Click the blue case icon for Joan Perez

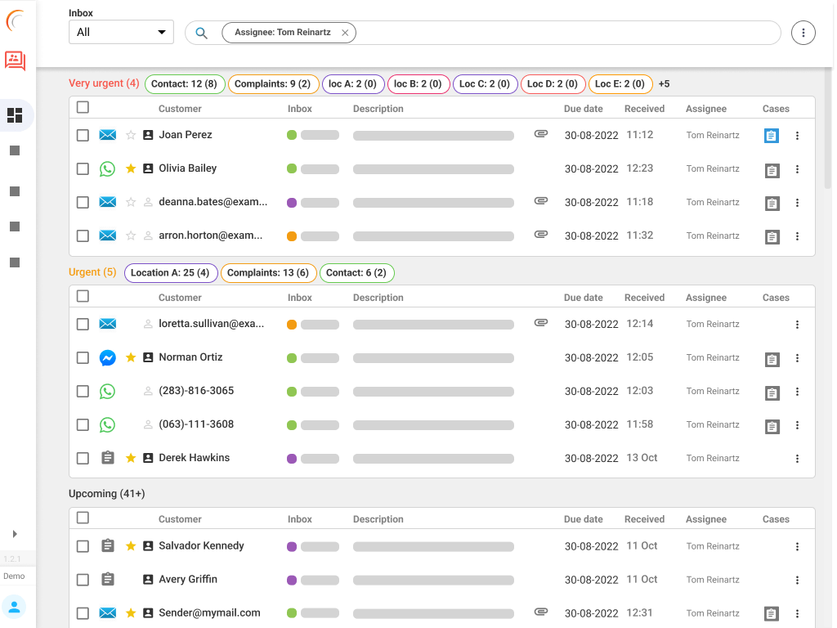click(772, 137)
